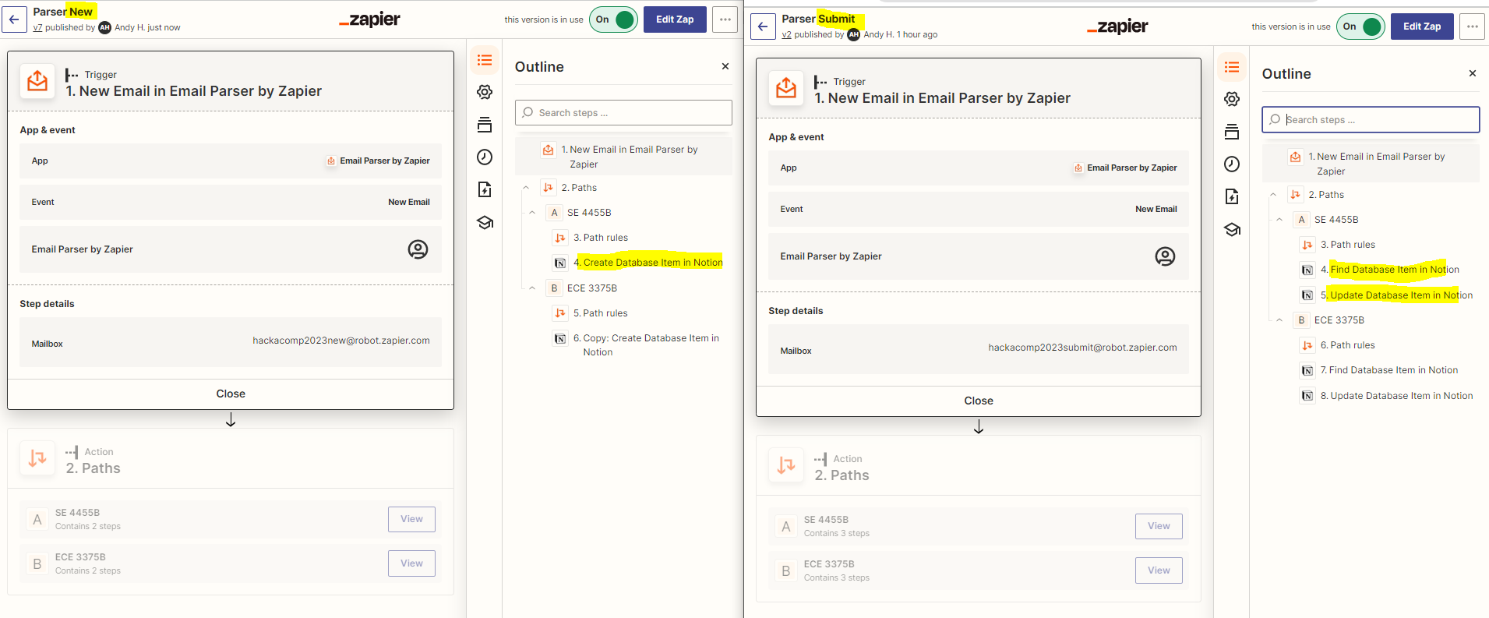Close the trigger card in Parser New

click(x=231, y=394)
